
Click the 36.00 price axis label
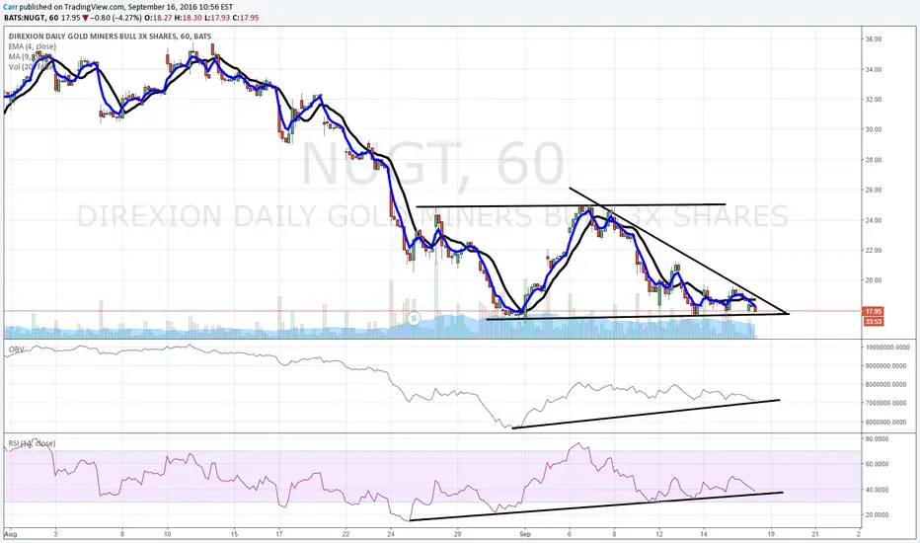[873, 39]
